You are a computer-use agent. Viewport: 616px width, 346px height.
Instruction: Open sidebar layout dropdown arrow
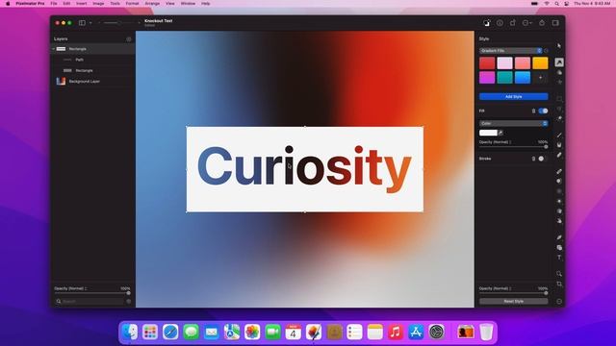[90, 23]
